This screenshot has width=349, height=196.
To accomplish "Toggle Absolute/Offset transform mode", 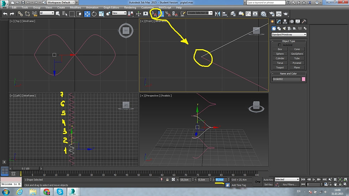I will pyautogui.click(x=173, y=180).
